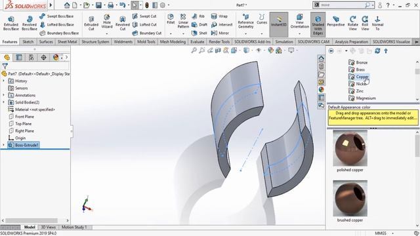Select the Linear Pattern tool
Image resolution: width=420 pixels, height=236 pixels.
(183, 21)
